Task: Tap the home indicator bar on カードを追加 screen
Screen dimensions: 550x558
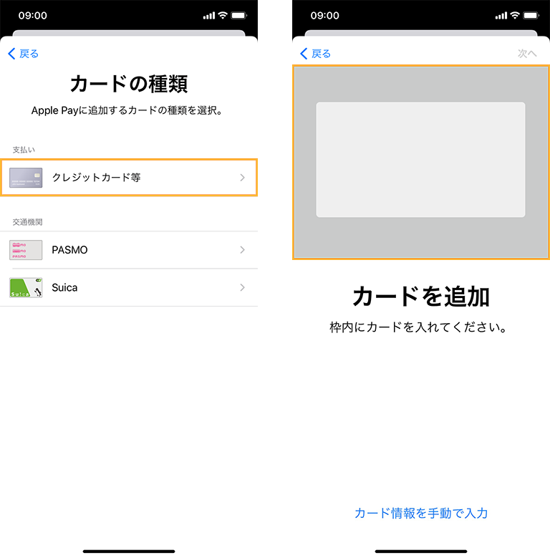Action: point(421,551)
